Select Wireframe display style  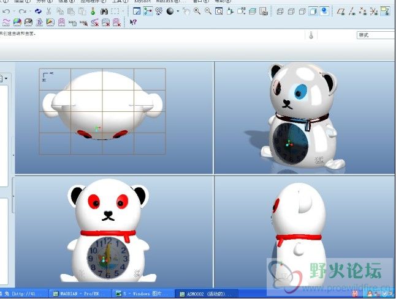pyautogui.click(x=280, y=12)
